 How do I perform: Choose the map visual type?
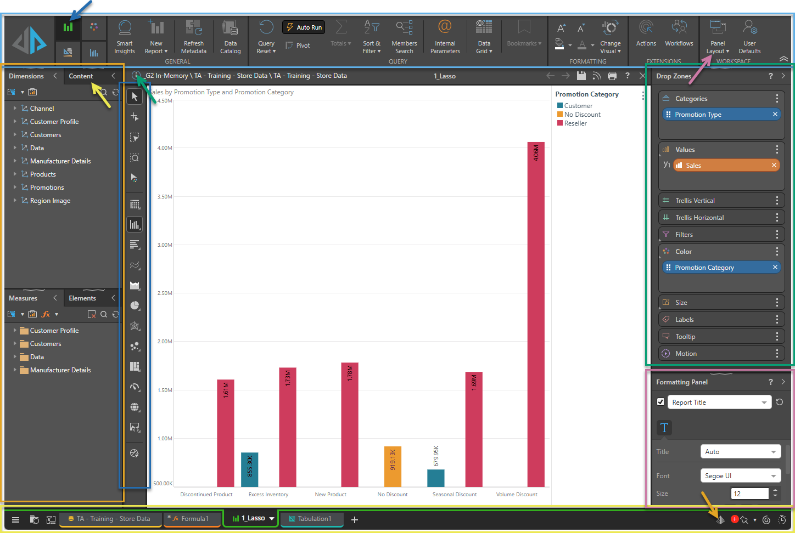click(x=135, y=407)
